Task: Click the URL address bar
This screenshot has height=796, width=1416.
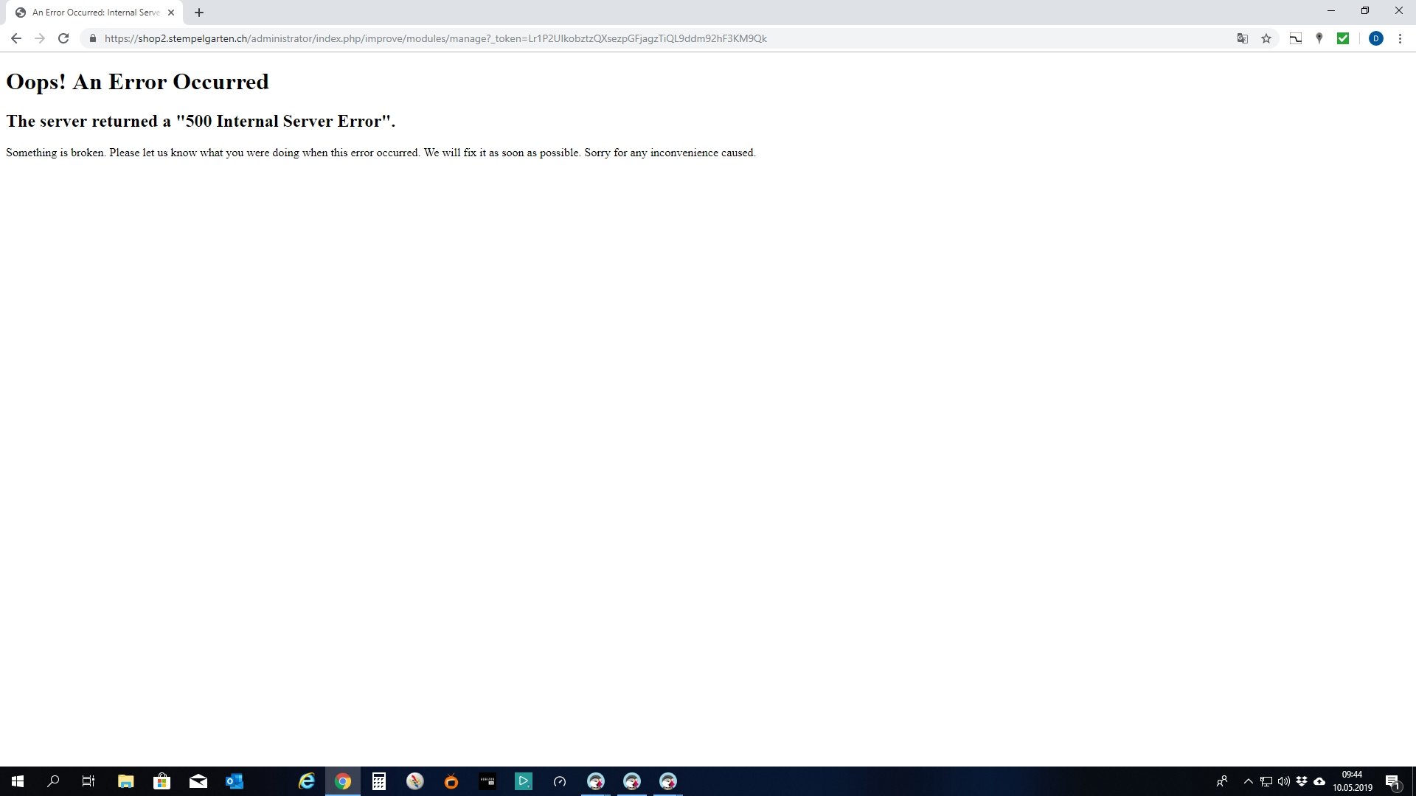Action: [590, 38]
